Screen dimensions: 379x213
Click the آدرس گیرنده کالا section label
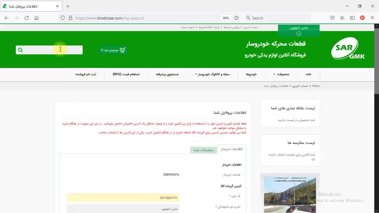click(x=231, y=186)
